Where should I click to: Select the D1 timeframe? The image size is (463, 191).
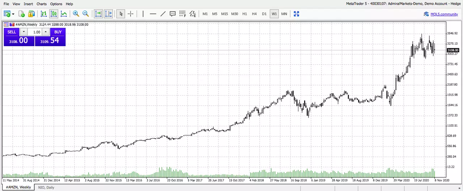point(264,14)
